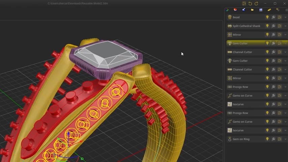288x162 pixels.
Task: Toggle Split Cathedral Shank lightbulb visibility
Action: tap(267, 26)
